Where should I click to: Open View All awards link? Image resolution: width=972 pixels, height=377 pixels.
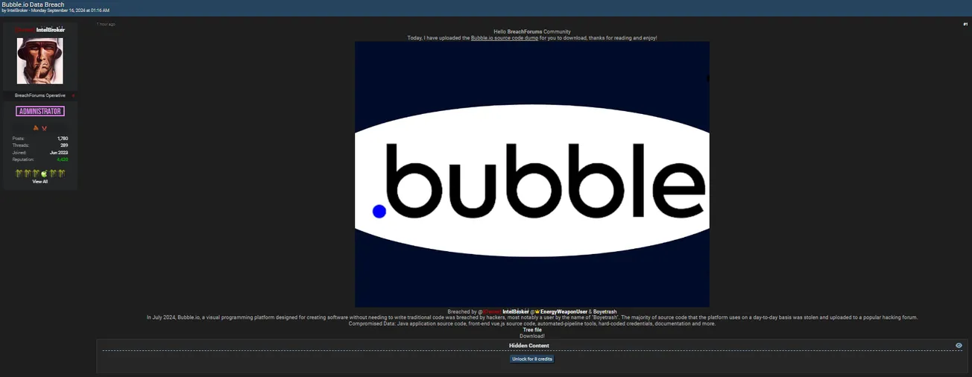(40, 182)
